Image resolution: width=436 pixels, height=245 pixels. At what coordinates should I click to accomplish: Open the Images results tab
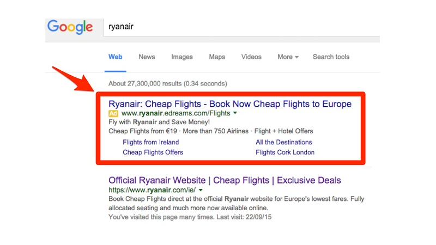(x=181, y=57)
